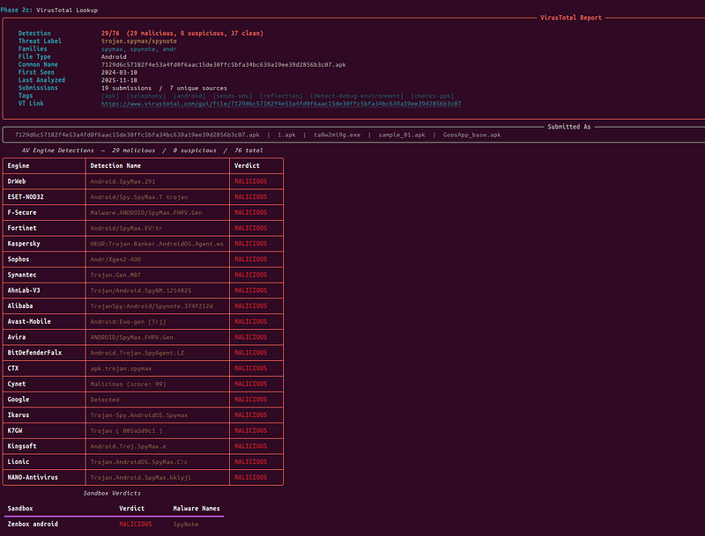Select submitted filename 'GoosApp_base.apk'
The height and width of the screenshot is (536, 705).
(471, 135)
